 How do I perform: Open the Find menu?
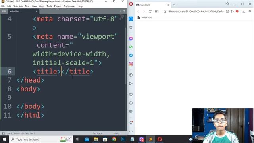(27, 6)
